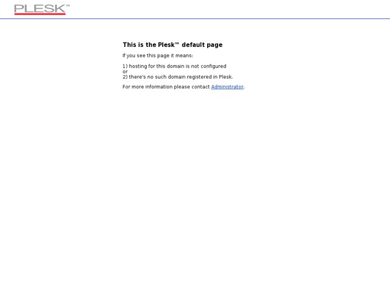Click the text "hosting for this domain is not configured"

click(x=177, y=66)
